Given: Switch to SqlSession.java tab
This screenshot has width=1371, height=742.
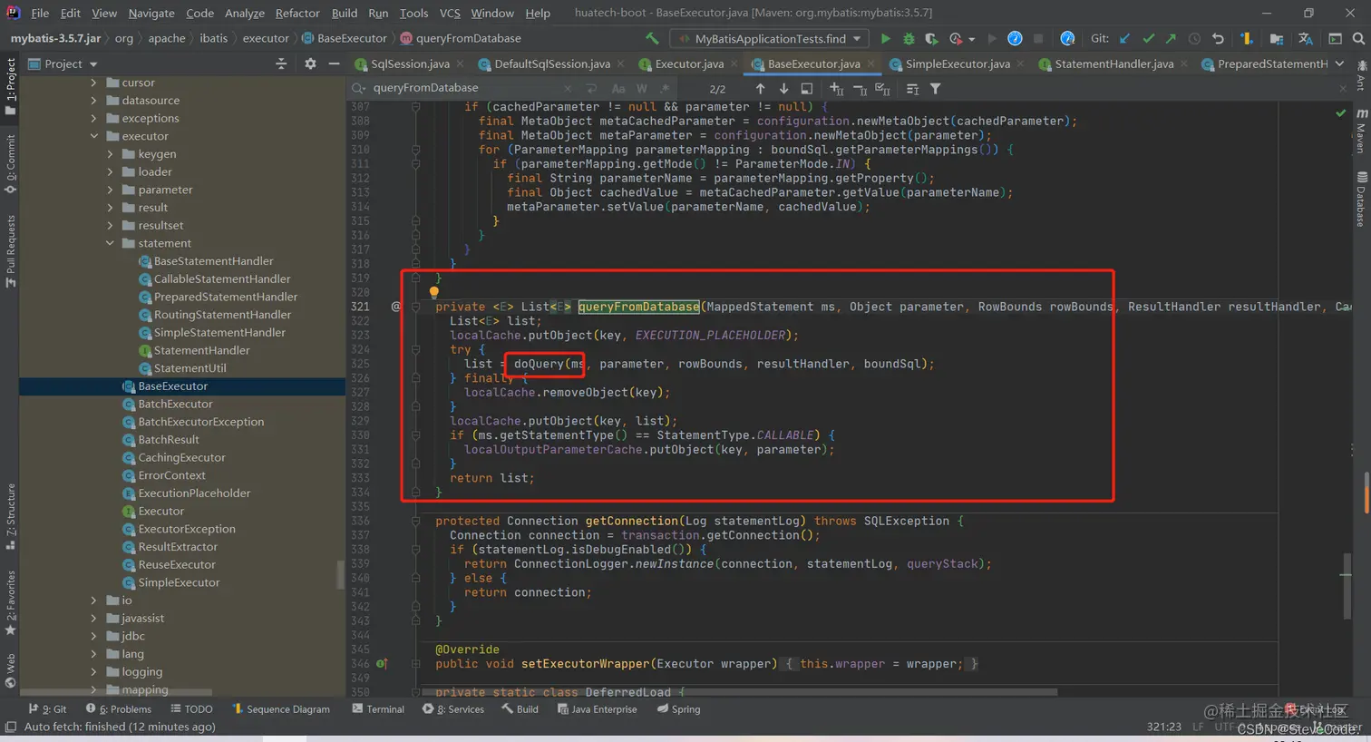Looking at the screenshot, I should click(410, 63).
